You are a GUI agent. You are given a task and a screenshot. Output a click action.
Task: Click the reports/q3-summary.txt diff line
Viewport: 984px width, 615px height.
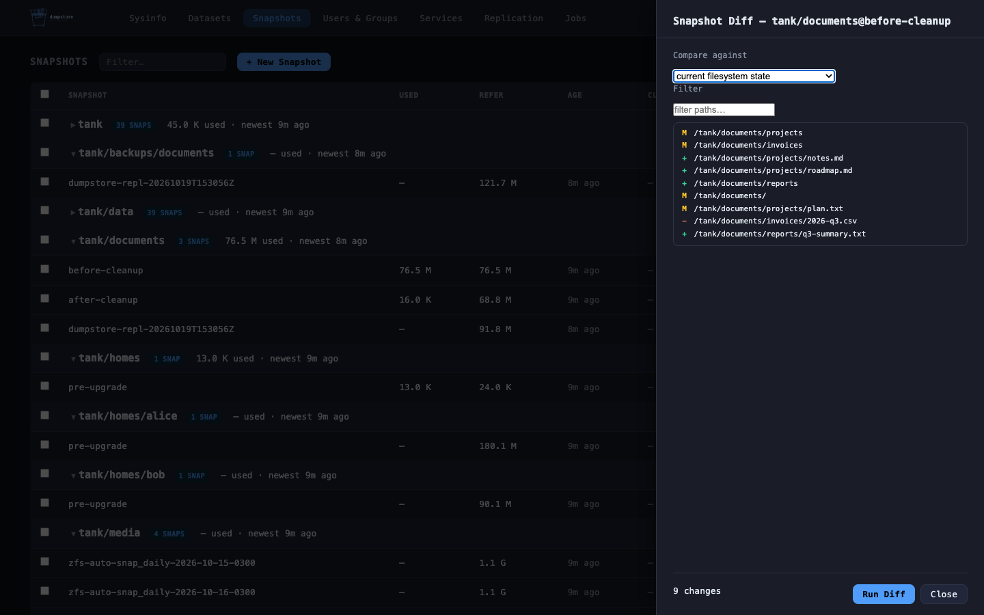[820, 234]
